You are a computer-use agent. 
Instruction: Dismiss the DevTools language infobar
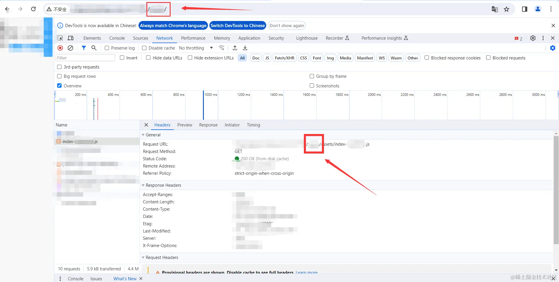[x=553, y=26]
